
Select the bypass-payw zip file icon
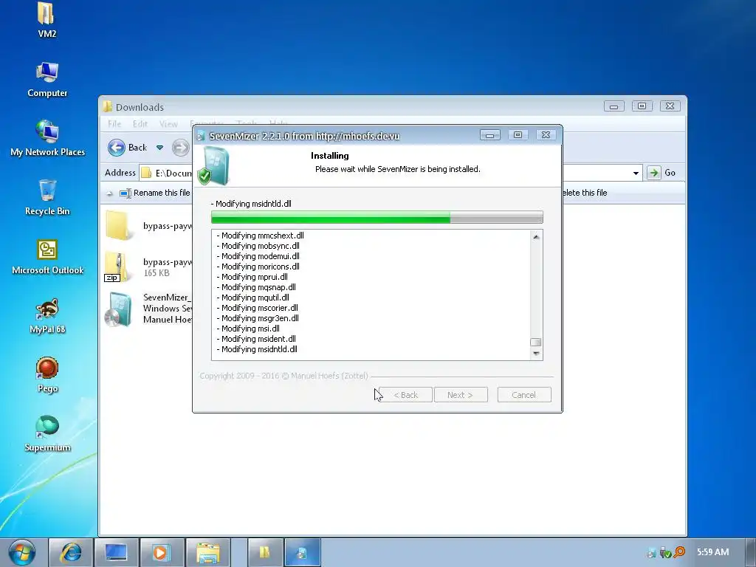pyautogui.click(x=116, y=267)
